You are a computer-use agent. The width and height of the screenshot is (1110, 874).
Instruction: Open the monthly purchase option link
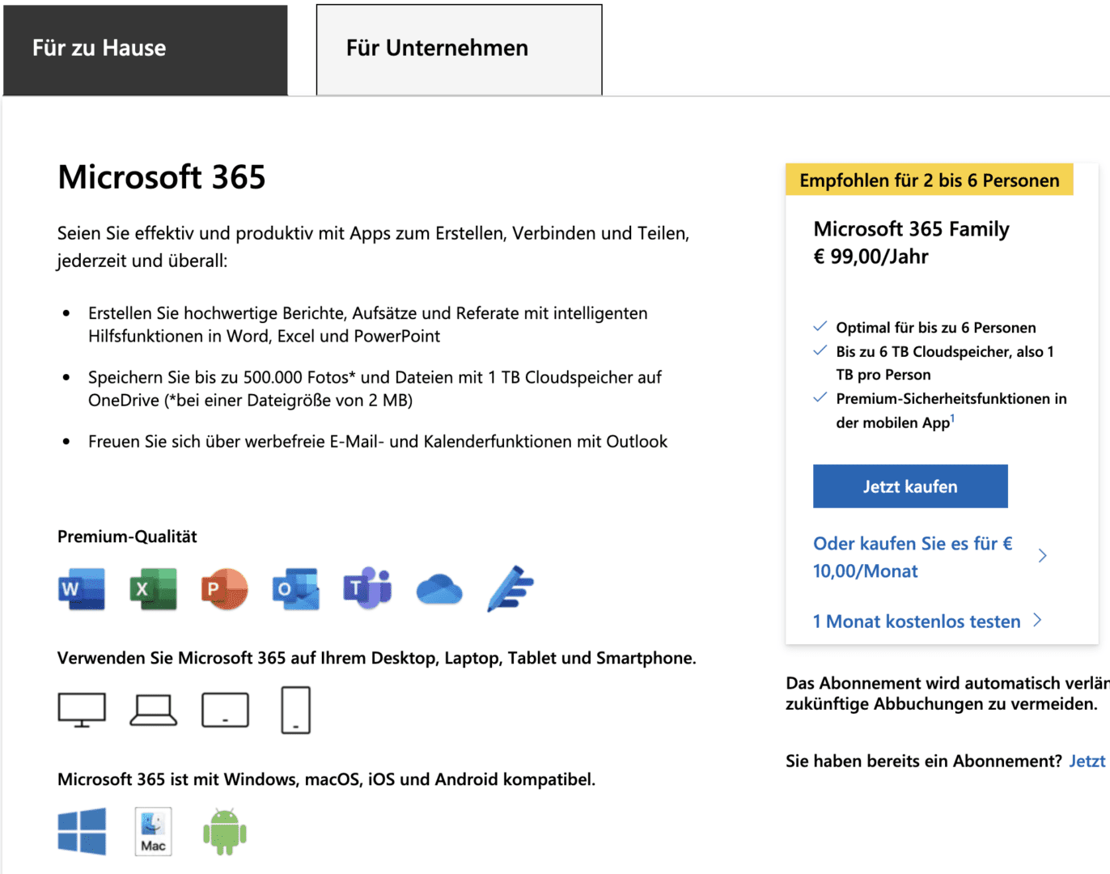click(913, 557)
